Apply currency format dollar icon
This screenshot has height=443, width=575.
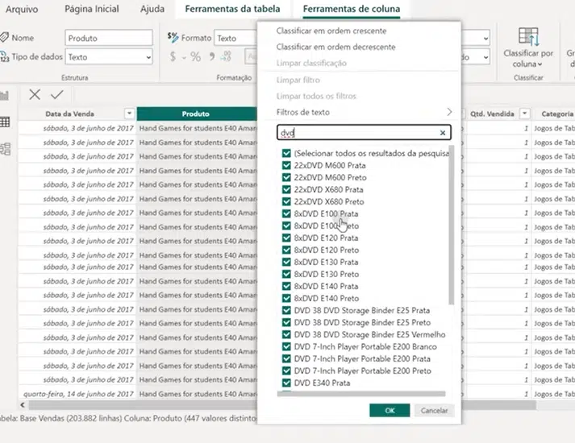(173, 56)
